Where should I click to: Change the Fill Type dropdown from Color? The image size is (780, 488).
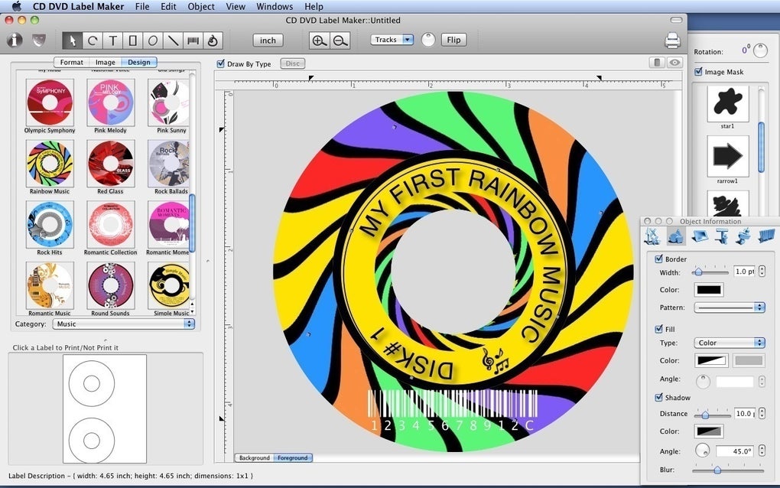pyautogui.click(x=729, y=343)
